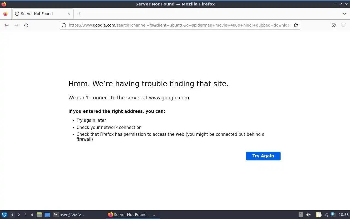Go back using the back arrow
Viewport: 350px width, 219px height.
click(7, 25)
